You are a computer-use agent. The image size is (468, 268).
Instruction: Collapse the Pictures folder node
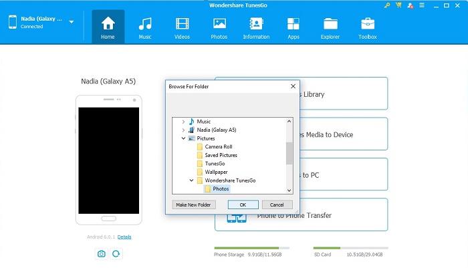pyautogui.click(x=183, y=138)
